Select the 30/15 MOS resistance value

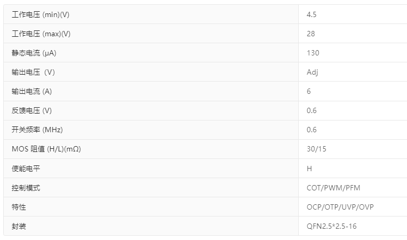pyautogui.click(x=316, y=149)
